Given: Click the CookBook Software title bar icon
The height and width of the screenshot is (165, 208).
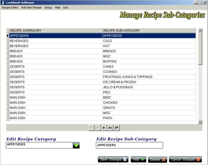Looking at the screenshot, I should pyautogui.click(x=3, y=3).
